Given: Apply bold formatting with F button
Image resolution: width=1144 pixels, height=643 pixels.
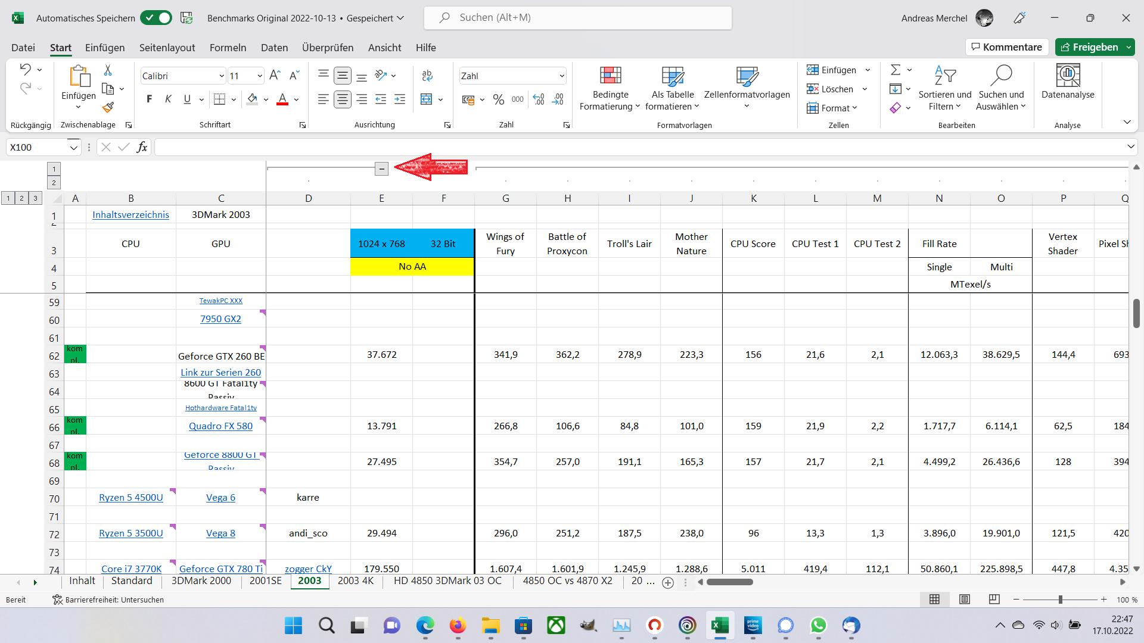Looking at the screenshot, I should point(149,99).
